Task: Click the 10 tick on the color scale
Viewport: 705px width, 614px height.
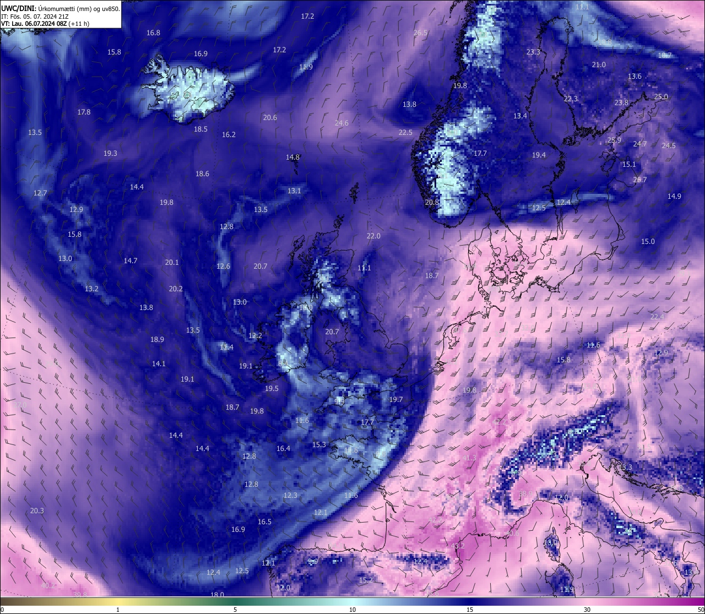Action: coord(352,610)
